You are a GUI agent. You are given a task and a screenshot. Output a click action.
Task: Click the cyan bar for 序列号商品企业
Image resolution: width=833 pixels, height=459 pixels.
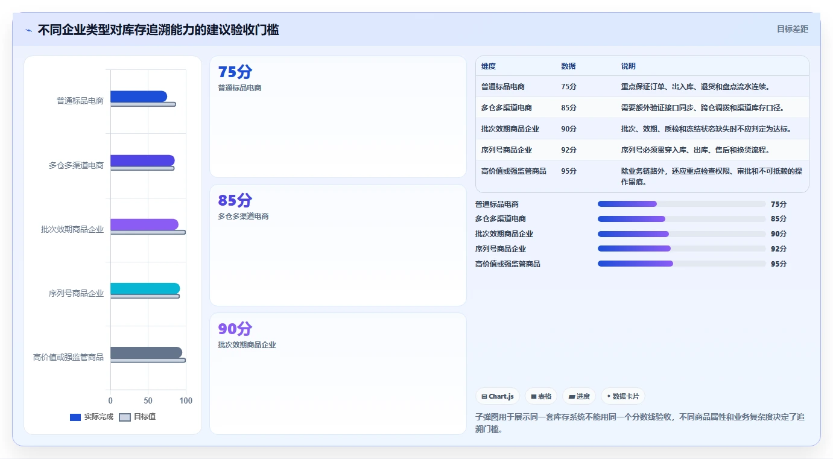(x=145, y=289)
